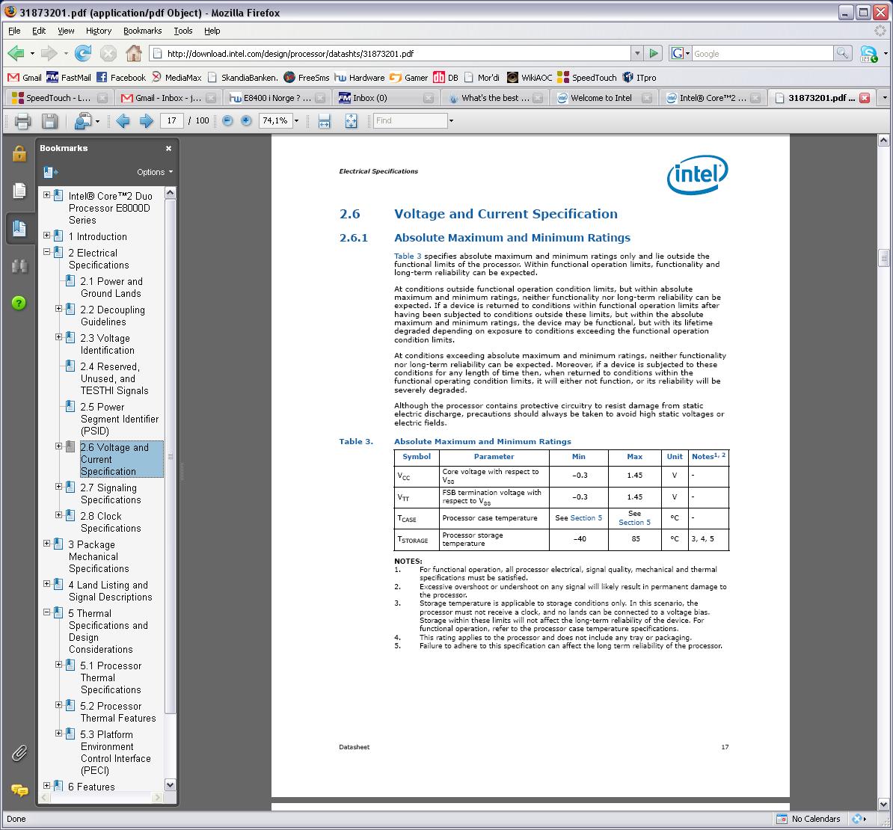Image resolution: width=893 pixels, height=830 pixels.
Task: Click the document scrollbar up arrow
Action: click(x=883, y=140)
